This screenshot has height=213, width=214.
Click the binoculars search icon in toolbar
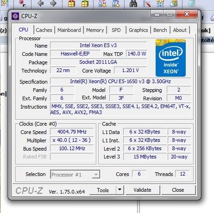click(x=133, y=3)
